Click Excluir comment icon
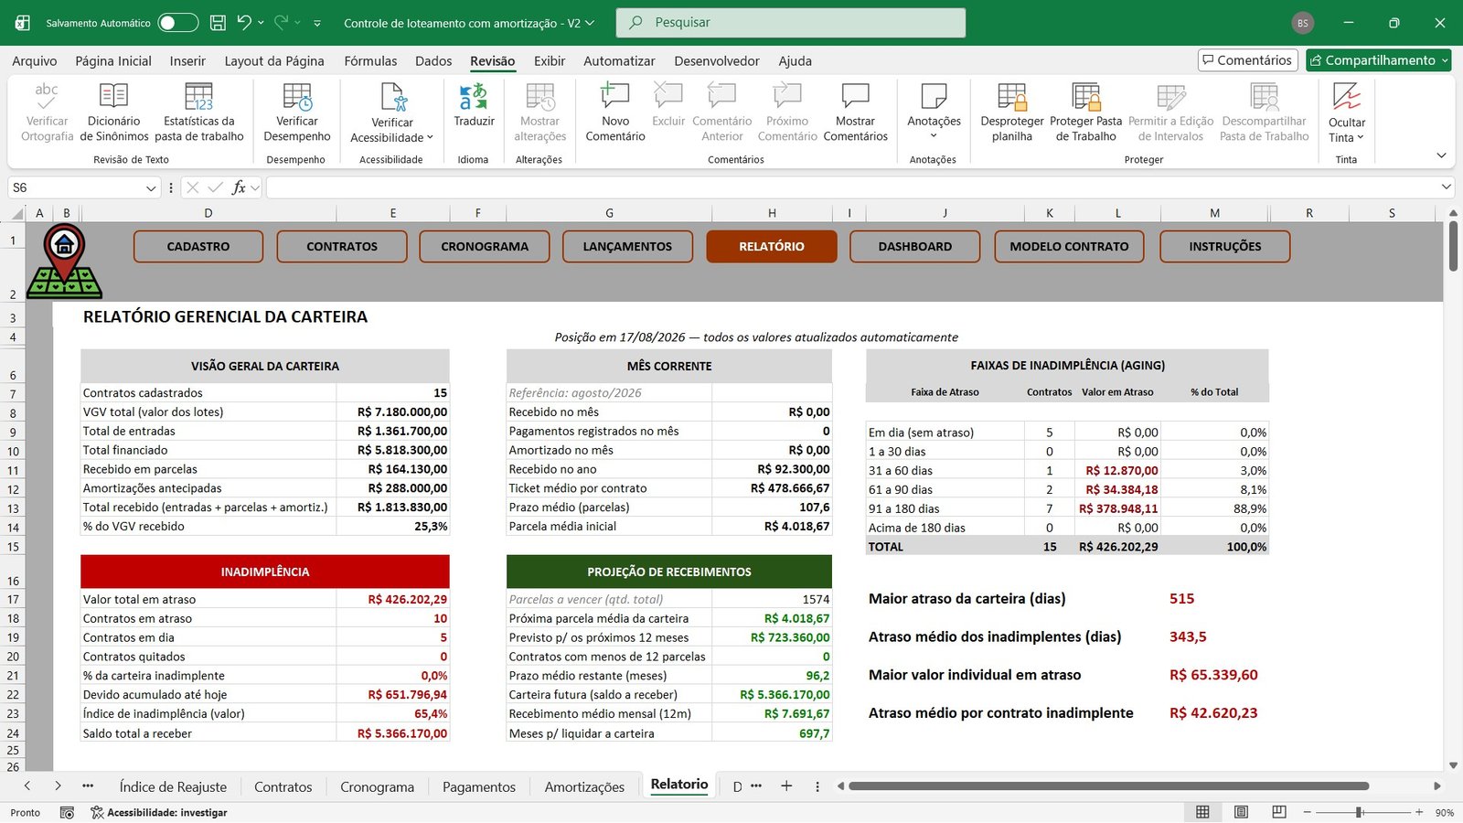The height and width of the screenshot is (823, 1463). (x=668, y=96)
